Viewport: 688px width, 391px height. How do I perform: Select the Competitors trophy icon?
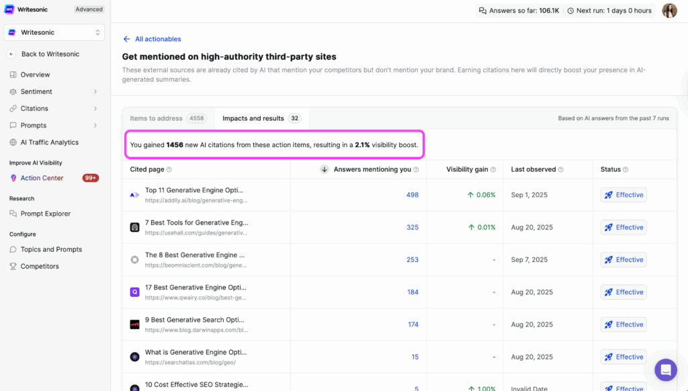click(x=13, y=266)
